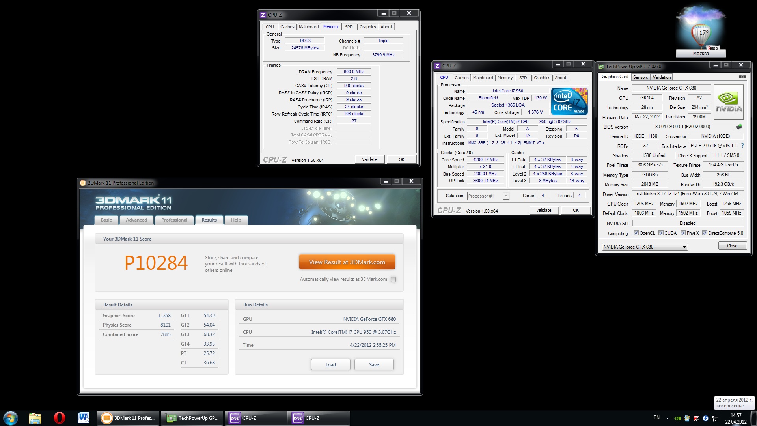Click the taskbar clock 14:57
Viewport: 757px width, 426px height.
pyautogui.click(x=736, y=415)
